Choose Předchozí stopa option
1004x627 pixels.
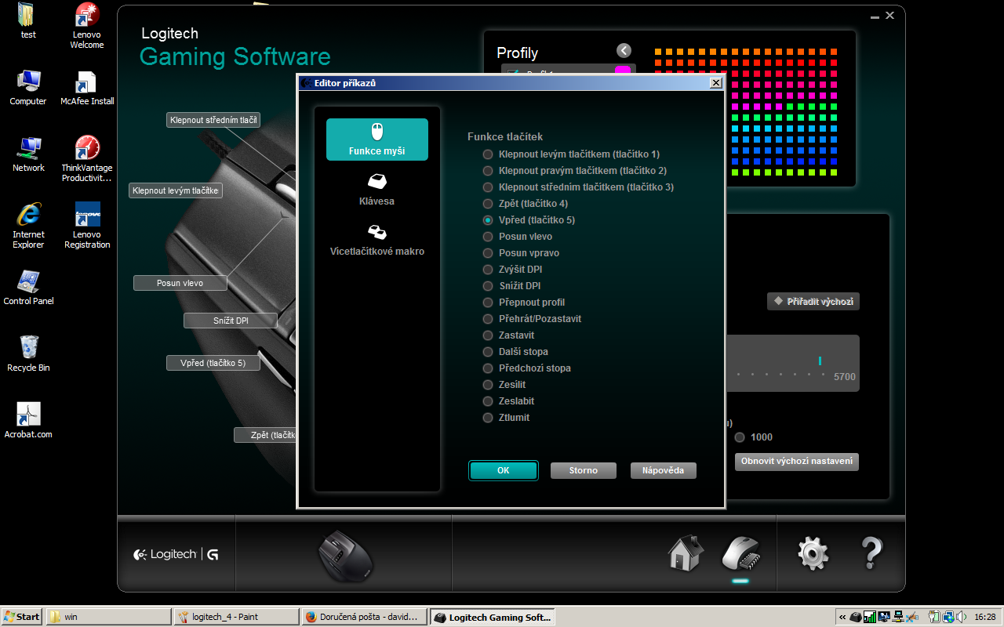pos(527,368)
